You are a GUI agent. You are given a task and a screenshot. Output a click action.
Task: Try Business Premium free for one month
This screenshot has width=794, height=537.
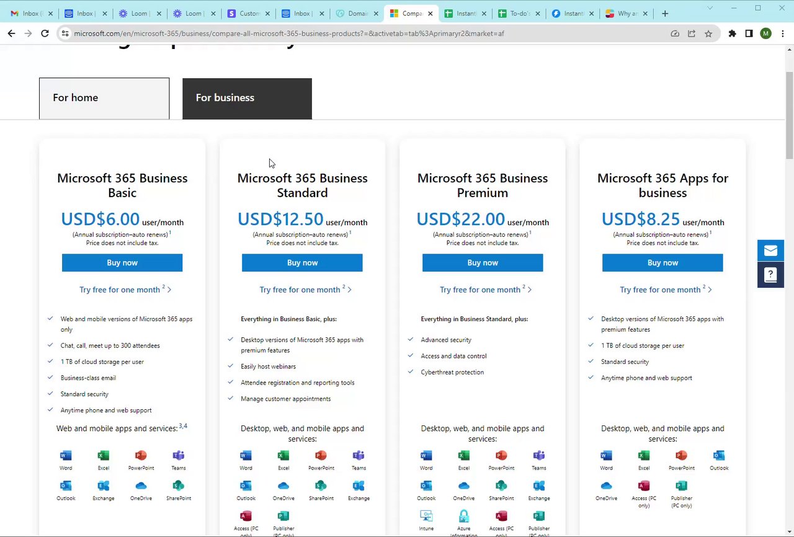point(485,290)
